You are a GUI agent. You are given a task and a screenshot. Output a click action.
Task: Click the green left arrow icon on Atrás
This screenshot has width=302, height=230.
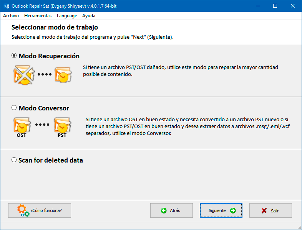164,210
